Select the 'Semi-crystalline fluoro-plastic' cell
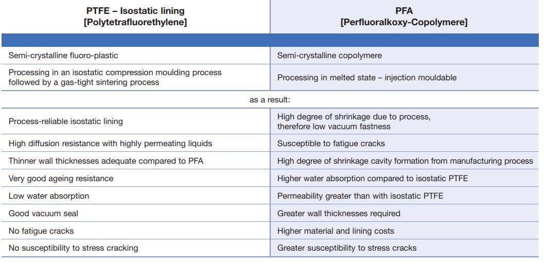The width and height of the screenshot is (546, 263). coord(66,55)
